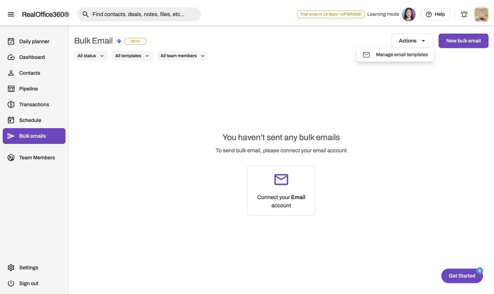Expand the All status filter

tap(90, 56)
